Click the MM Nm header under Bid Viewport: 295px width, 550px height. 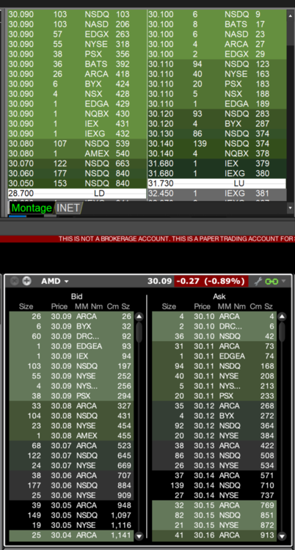(89, 307)
